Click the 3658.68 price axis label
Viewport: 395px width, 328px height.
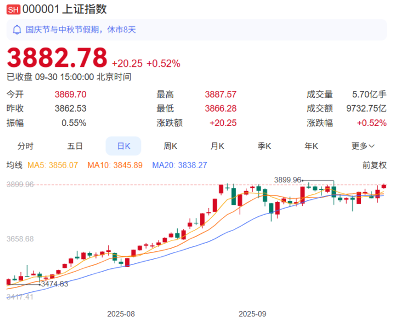point(20,239)
